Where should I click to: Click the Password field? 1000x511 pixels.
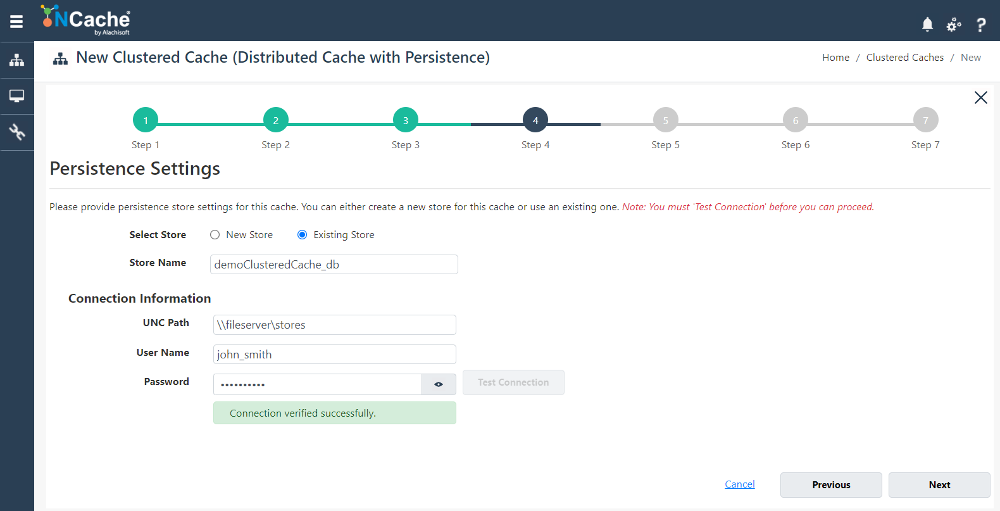coord(318,384)
